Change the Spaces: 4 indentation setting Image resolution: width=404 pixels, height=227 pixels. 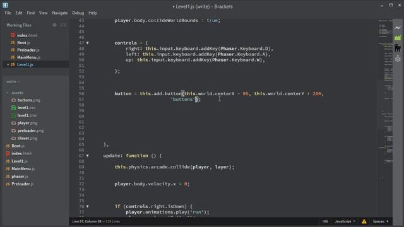pos(381,221)
